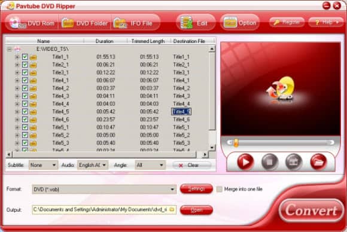Click the Clear button
The image size is (347, 232).
tap(191, 165)
